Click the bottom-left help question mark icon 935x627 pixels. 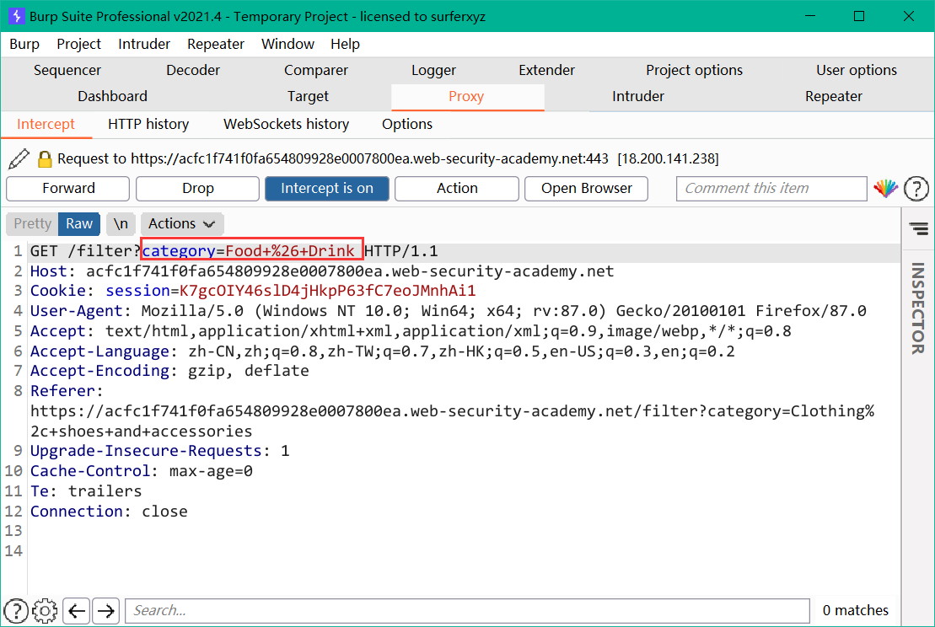click(x=16, y=611)
